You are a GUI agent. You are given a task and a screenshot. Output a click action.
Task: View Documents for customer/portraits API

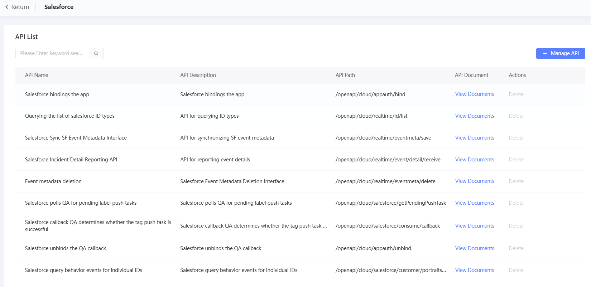pos(475,270)
